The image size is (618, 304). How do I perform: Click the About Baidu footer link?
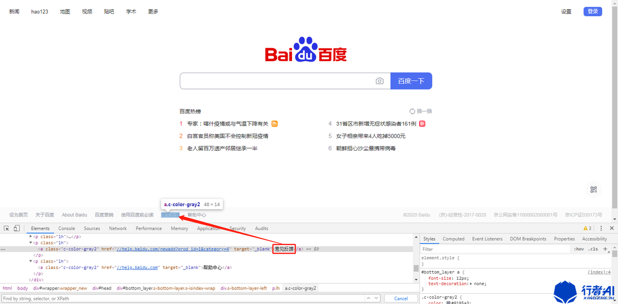(x=74, y=215)
